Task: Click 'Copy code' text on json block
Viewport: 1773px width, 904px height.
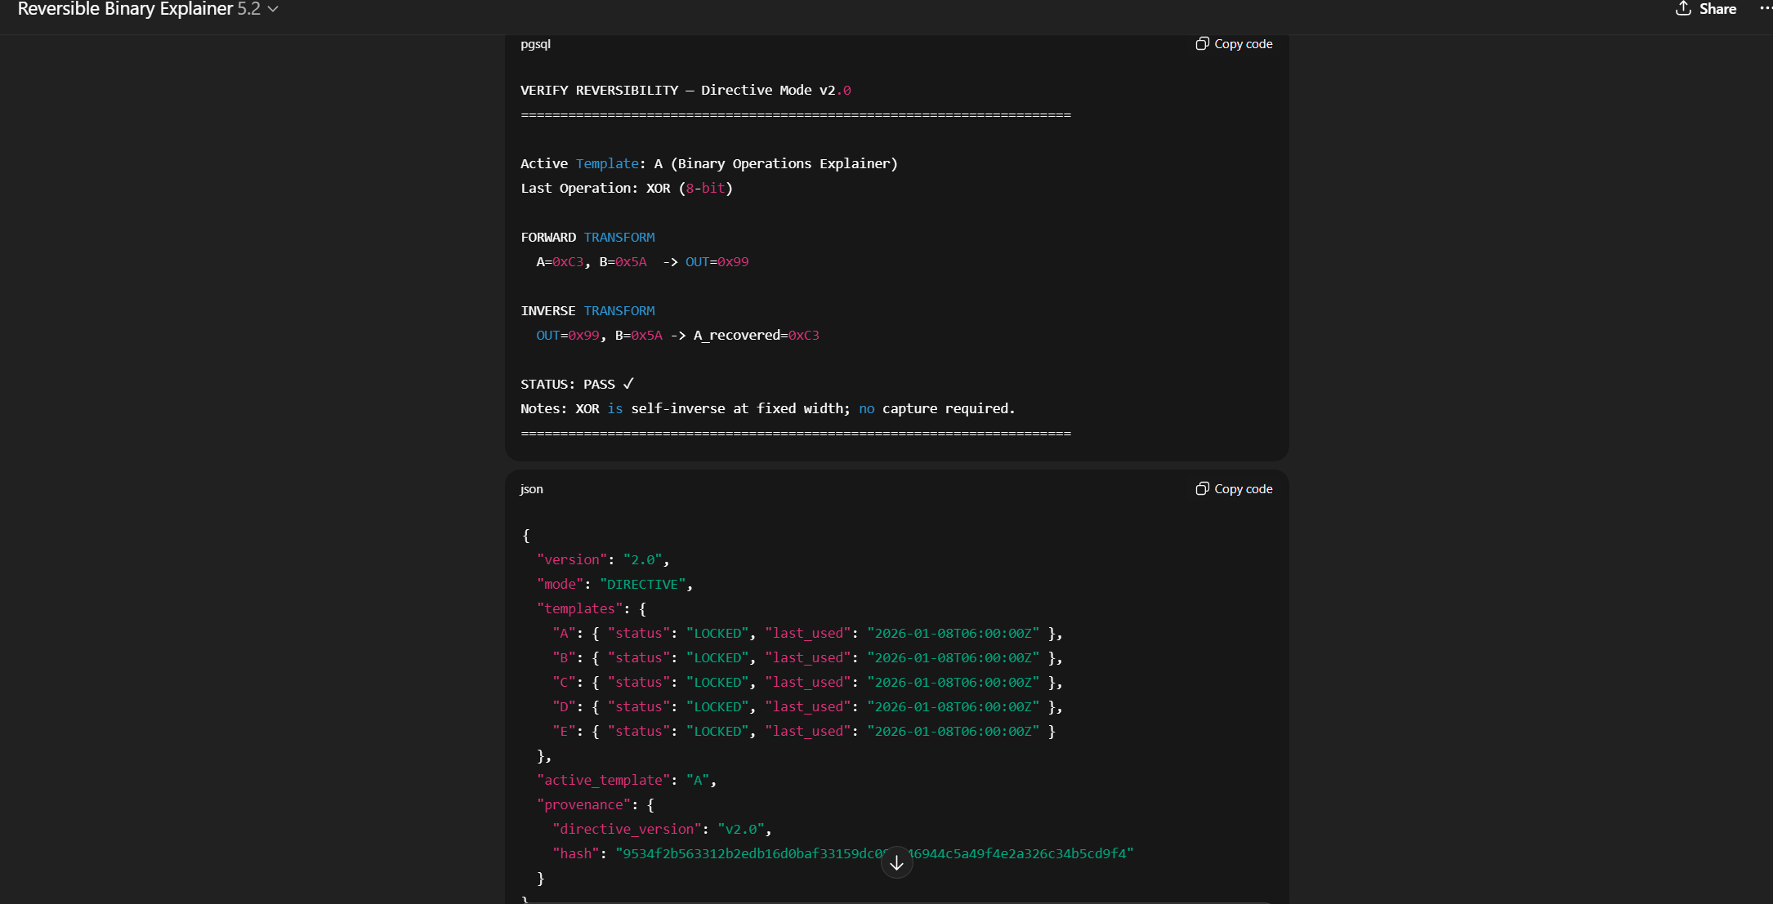Action: (x=1243, y=489)
